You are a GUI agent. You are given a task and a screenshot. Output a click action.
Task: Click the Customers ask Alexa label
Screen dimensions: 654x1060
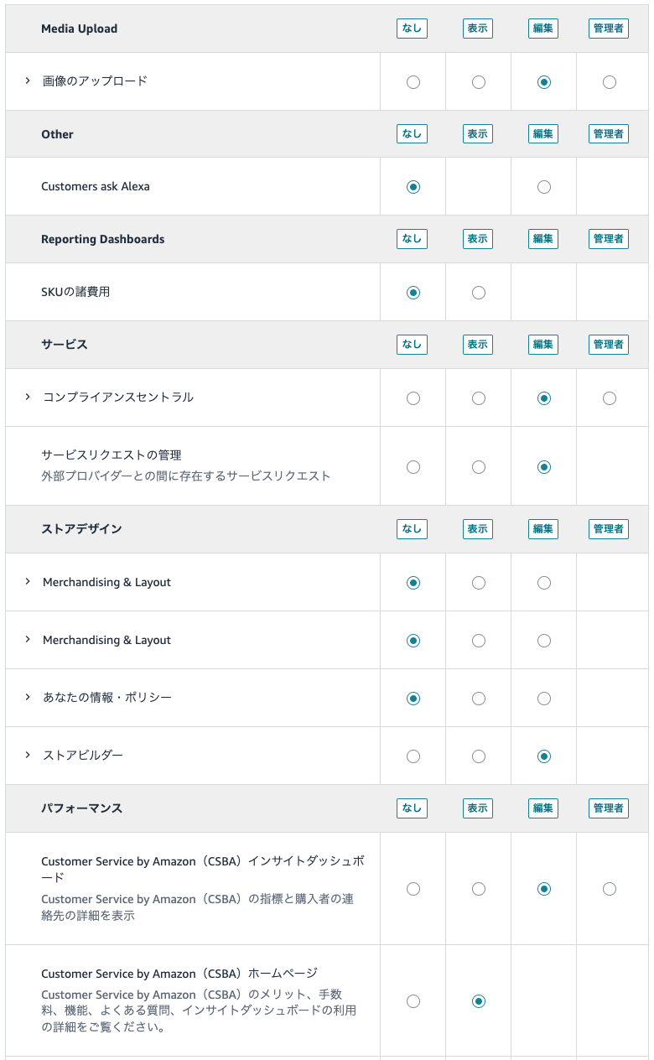96,186
